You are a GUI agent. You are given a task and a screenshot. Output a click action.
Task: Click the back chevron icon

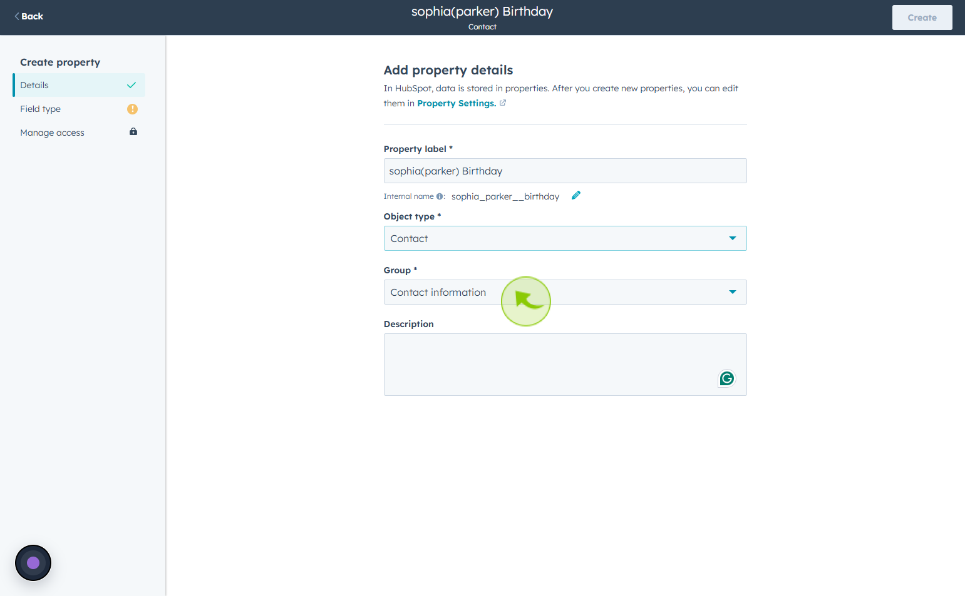(17, 16)
